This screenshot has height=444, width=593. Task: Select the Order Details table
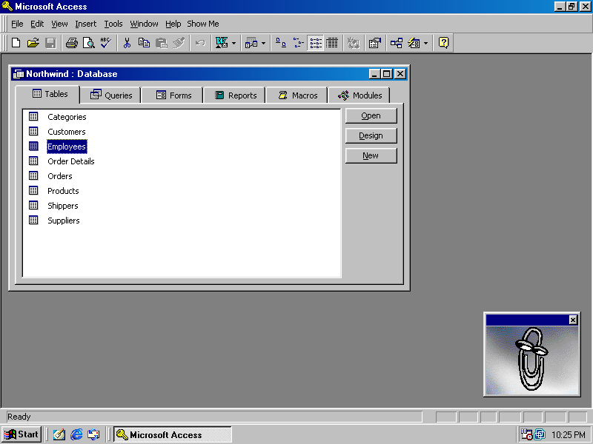tap(70, 161)
